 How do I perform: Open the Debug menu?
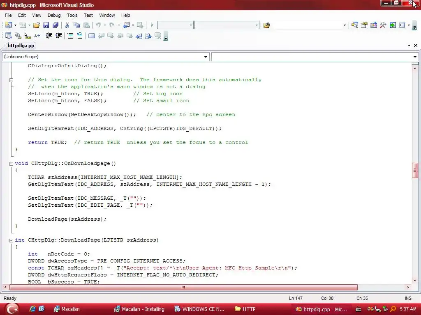pos(54,15)
